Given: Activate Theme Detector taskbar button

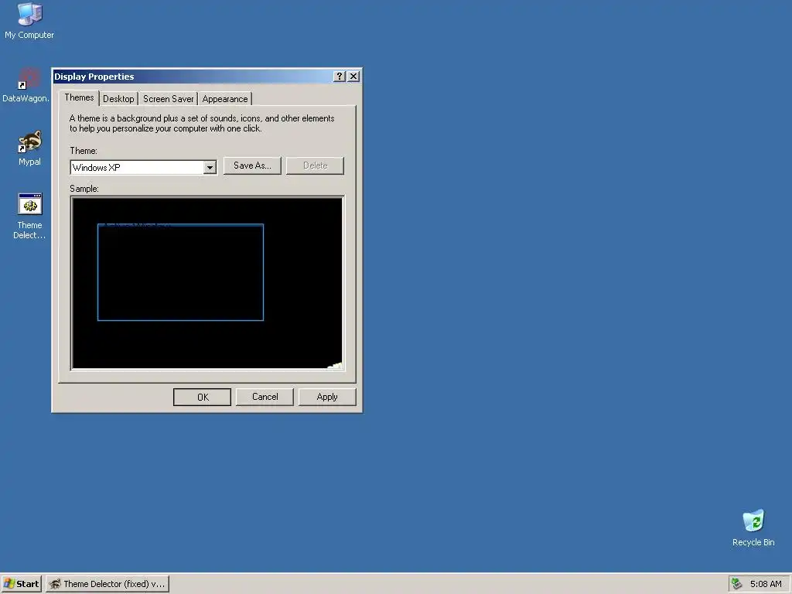Looking at the screenshot, I should point(108,583).
